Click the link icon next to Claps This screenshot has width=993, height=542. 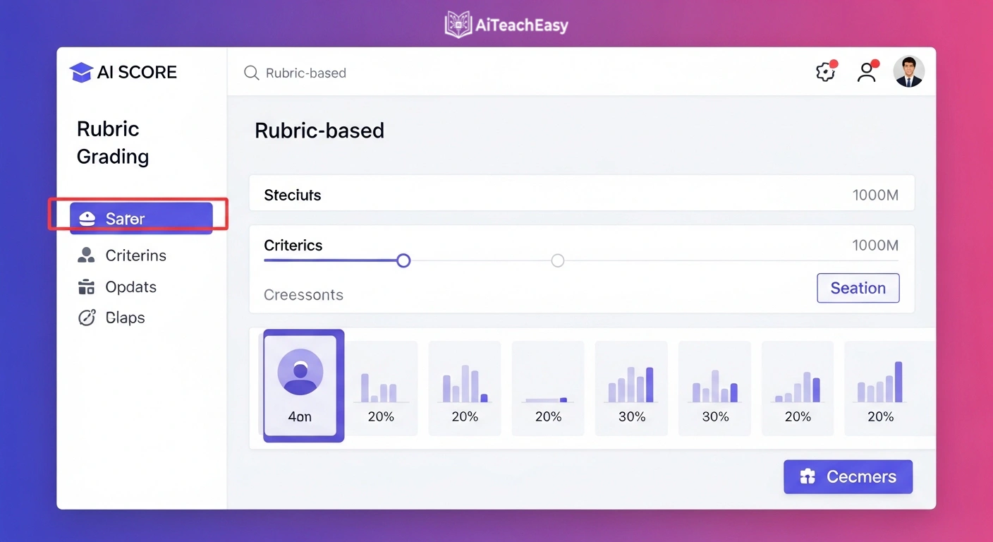pyautogui.click(x=87, y=318)
